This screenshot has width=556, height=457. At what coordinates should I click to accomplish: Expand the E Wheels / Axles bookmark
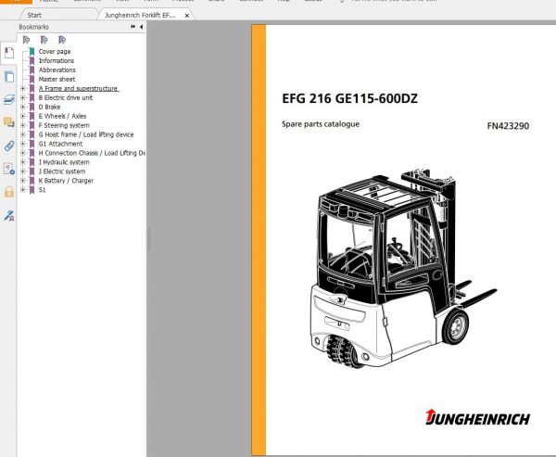coord(23,116)
